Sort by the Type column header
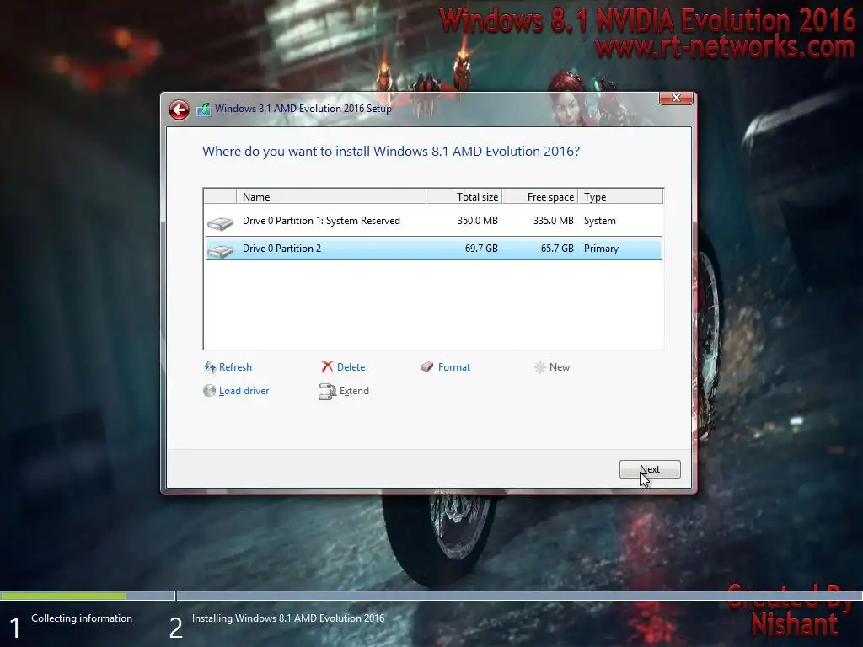The width and height of the screenshot is (863, 647). [621, 196]
